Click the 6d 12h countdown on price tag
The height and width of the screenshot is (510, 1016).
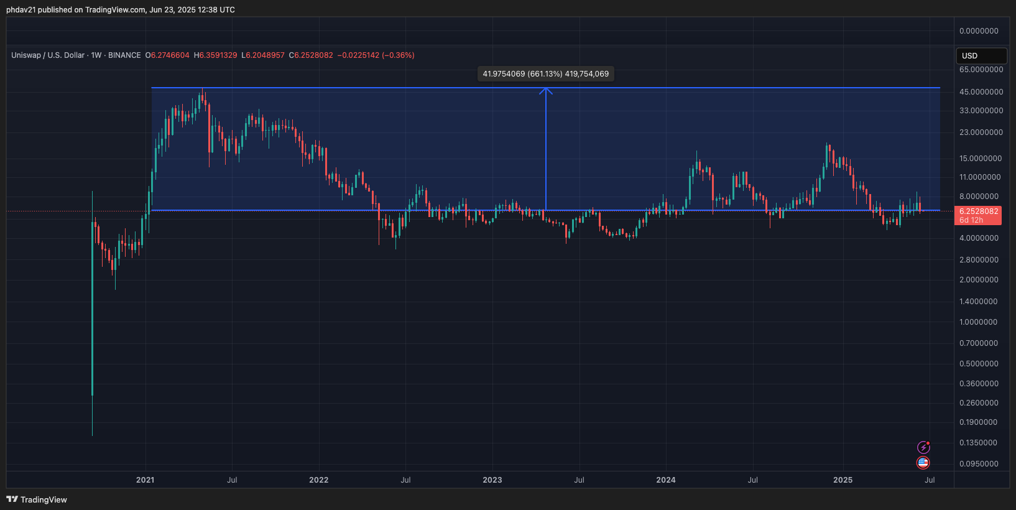(971, 220)
